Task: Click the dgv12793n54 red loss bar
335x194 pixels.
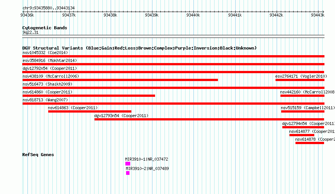Action: (209, 119)
